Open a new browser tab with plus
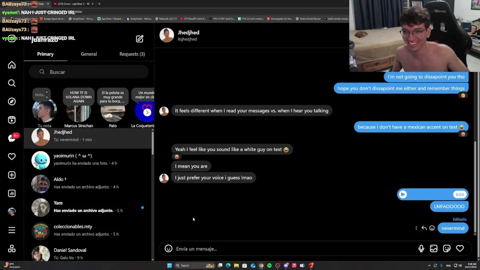 coord(99,4)
